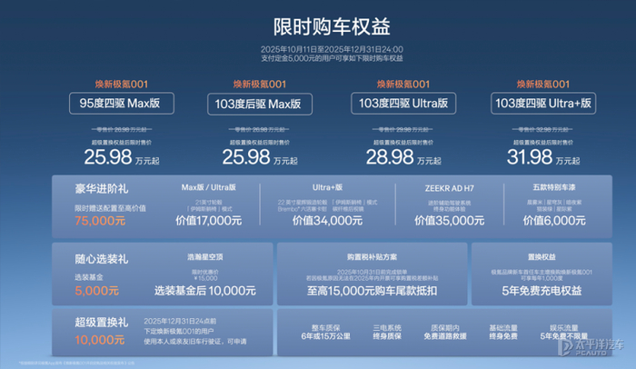The height and width of the screenshot is (369, 636).
Task: Click the 支付定金5,000元 deposit notice line
Action: (x=332, y=58)
